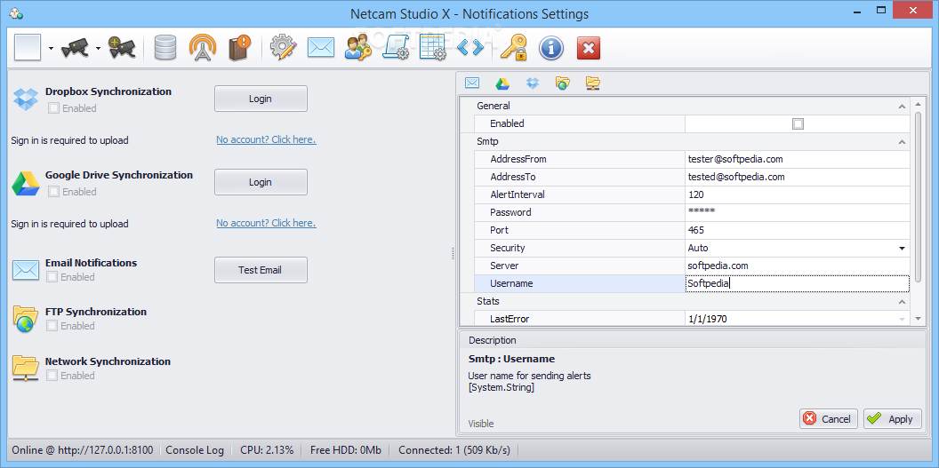
Task: Collapse the General property group
Action: pos(902,107)
